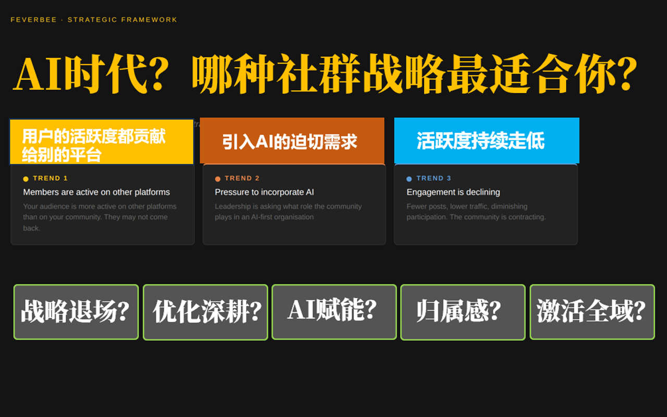667x417 pixels.
Task: Click the orange dot beside TREND 2
Action: click(218, 179)
